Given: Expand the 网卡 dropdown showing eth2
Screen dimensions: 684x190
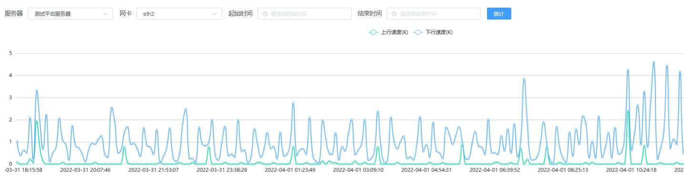Looking at the screenshot, I should (179, 14).
